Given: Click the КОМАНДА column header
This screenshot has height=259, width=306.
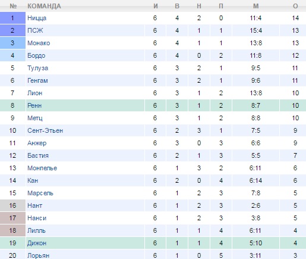Looking at the screenshot, I should click(x=44, y=6).
